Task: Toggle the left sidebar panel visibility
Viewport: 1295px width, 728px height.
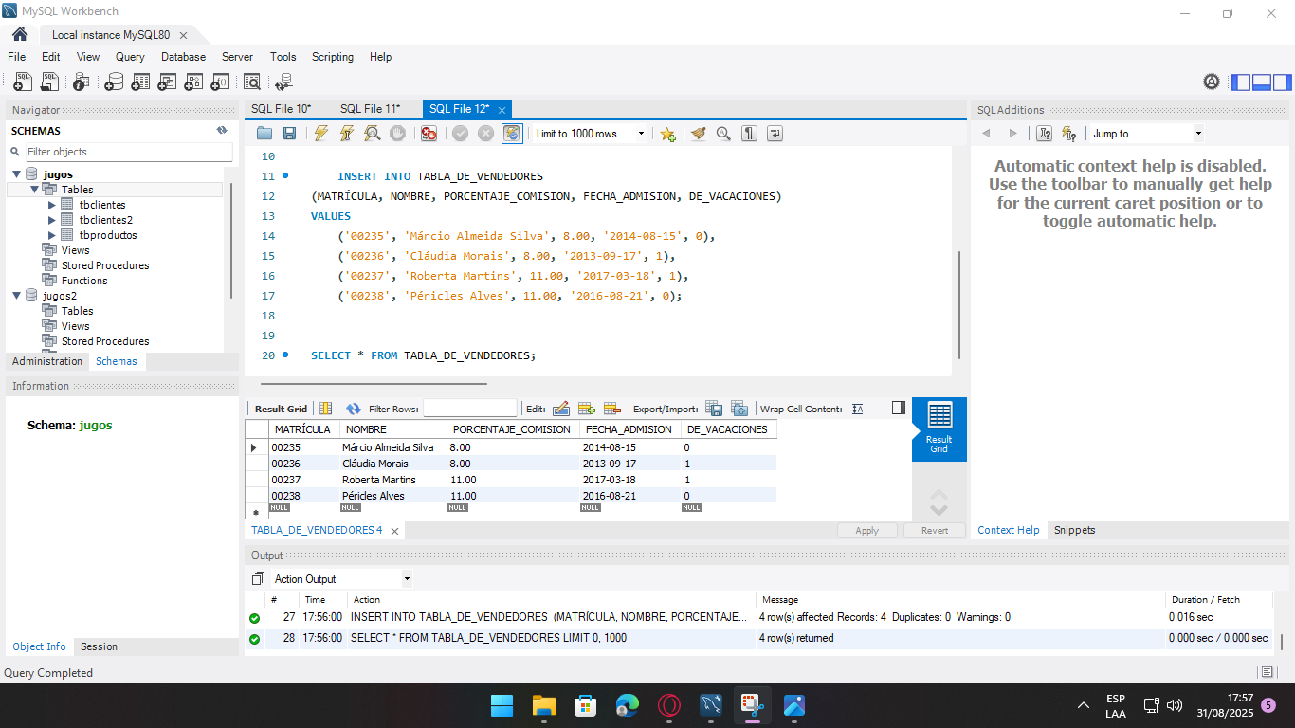Action: coord(1241,82)
